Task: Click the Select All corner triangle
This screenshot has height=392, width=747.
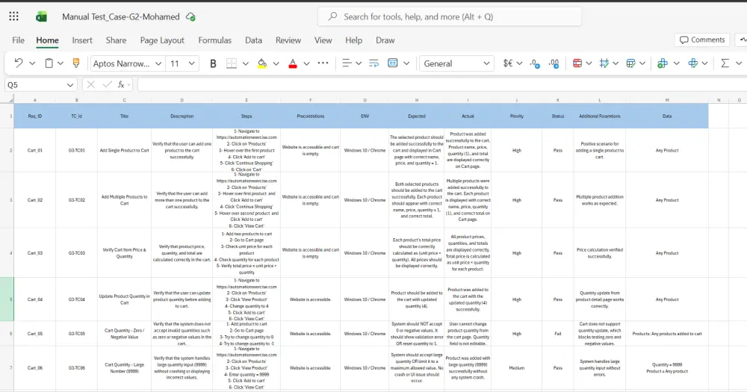Action: pos(10,100)
